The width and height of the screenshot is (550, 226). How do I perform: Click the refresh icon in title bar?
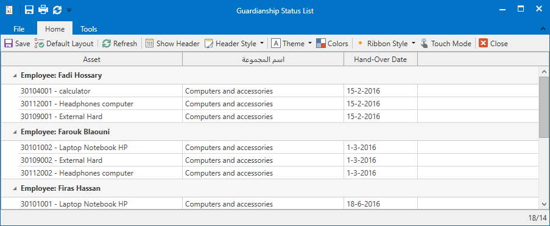(x=57, y=10)
